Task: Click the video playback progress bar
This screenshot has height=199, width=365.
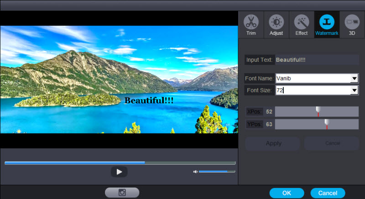Action: click(x=120, y=162)
